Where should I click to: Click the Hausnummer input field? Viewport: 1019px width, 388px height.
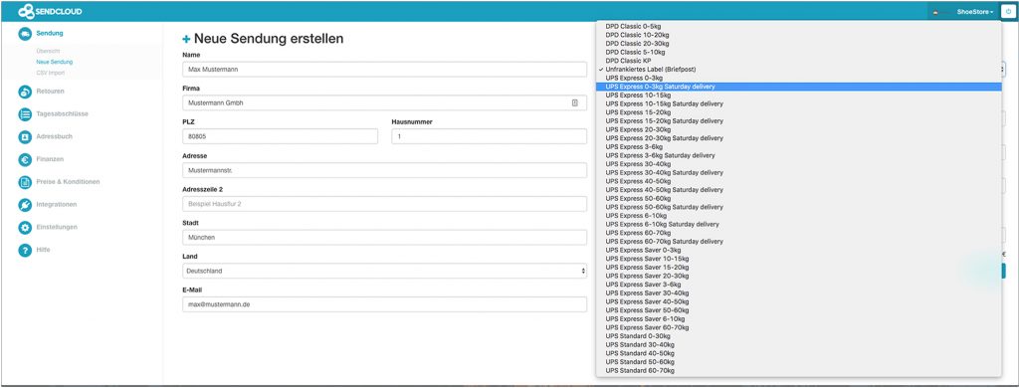[489, 136]
